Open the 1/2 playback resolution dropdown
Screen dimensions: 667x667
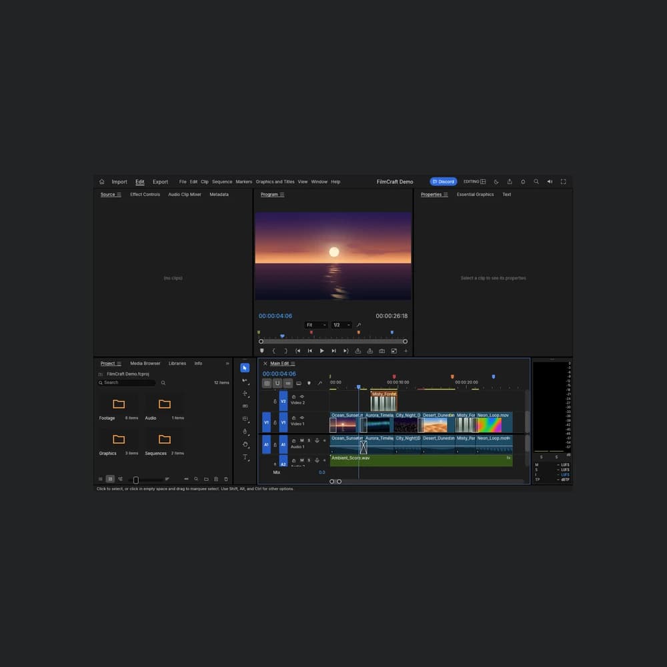coord(342,325)
